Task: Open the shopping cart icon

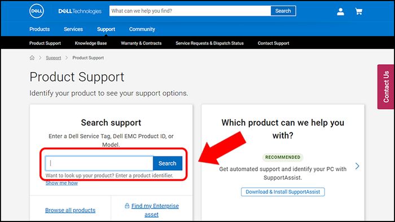Action: click(x=359, y=11)
